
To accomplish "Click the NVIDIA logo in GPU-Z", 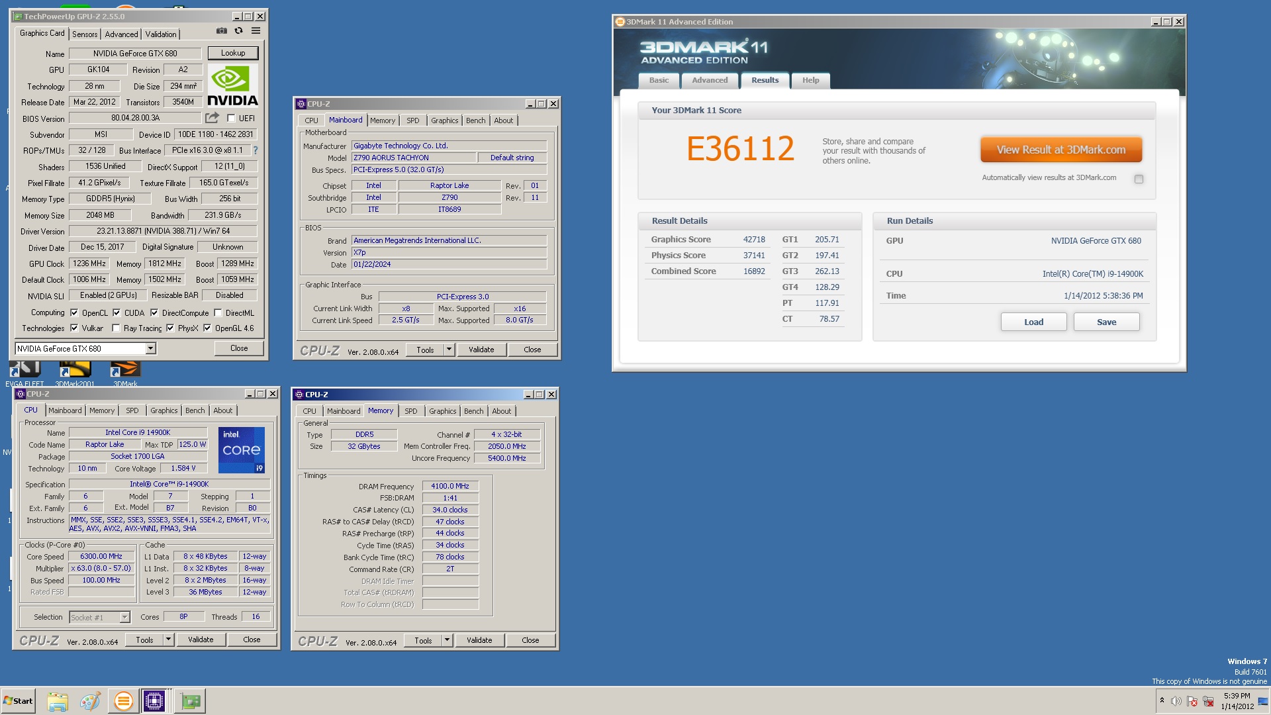I will (232, 85).
